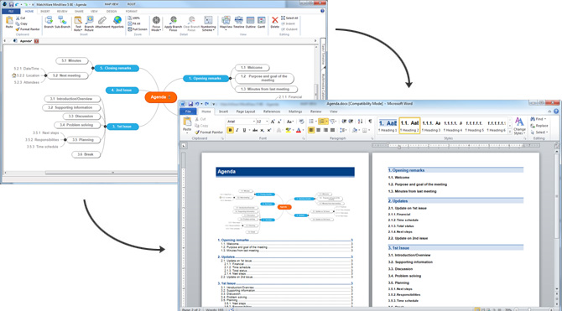Toggle Bold in Word ribbon
This screenshot has height=311, width=562.
tap(230, 131)
